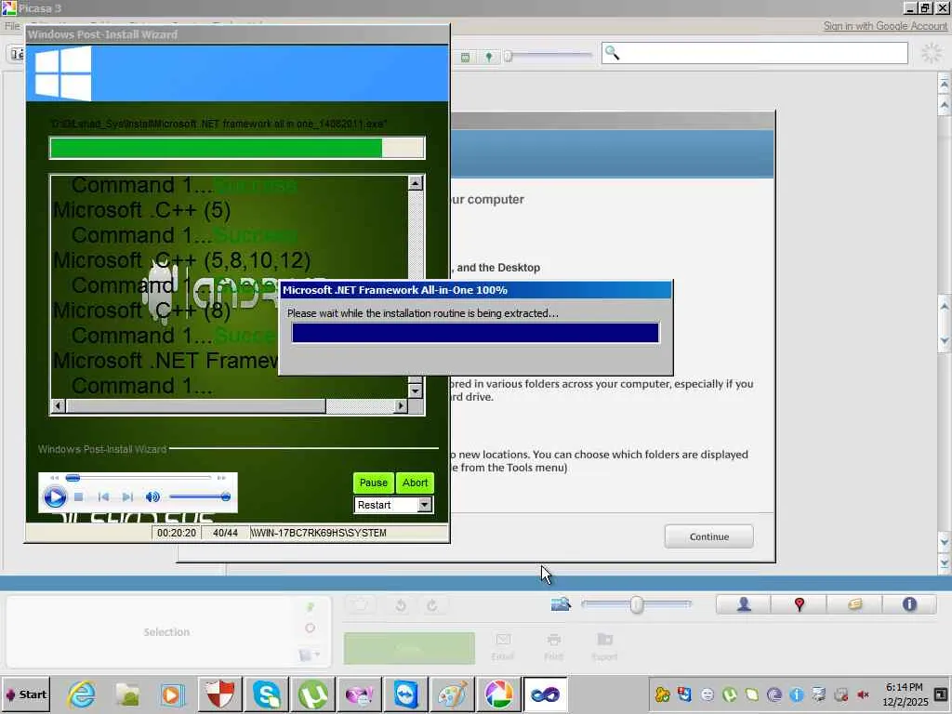This screenshot has height=714, width=952.
Task: Launch Internet Explorer from taskbar
Action: tap(82, 694)
